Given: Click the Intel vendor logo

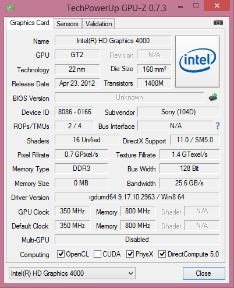Looking at the screenshot, I should click(197, 61).
